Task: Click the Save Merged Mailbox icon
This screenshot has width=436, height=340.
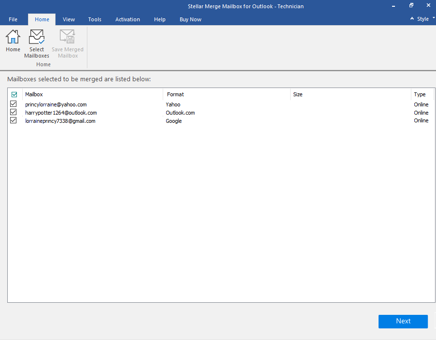Action: click(x=67, y=37)
